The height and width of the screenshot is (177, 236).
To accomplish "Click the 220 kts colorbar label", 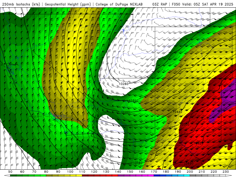I will tap(214, 172).
